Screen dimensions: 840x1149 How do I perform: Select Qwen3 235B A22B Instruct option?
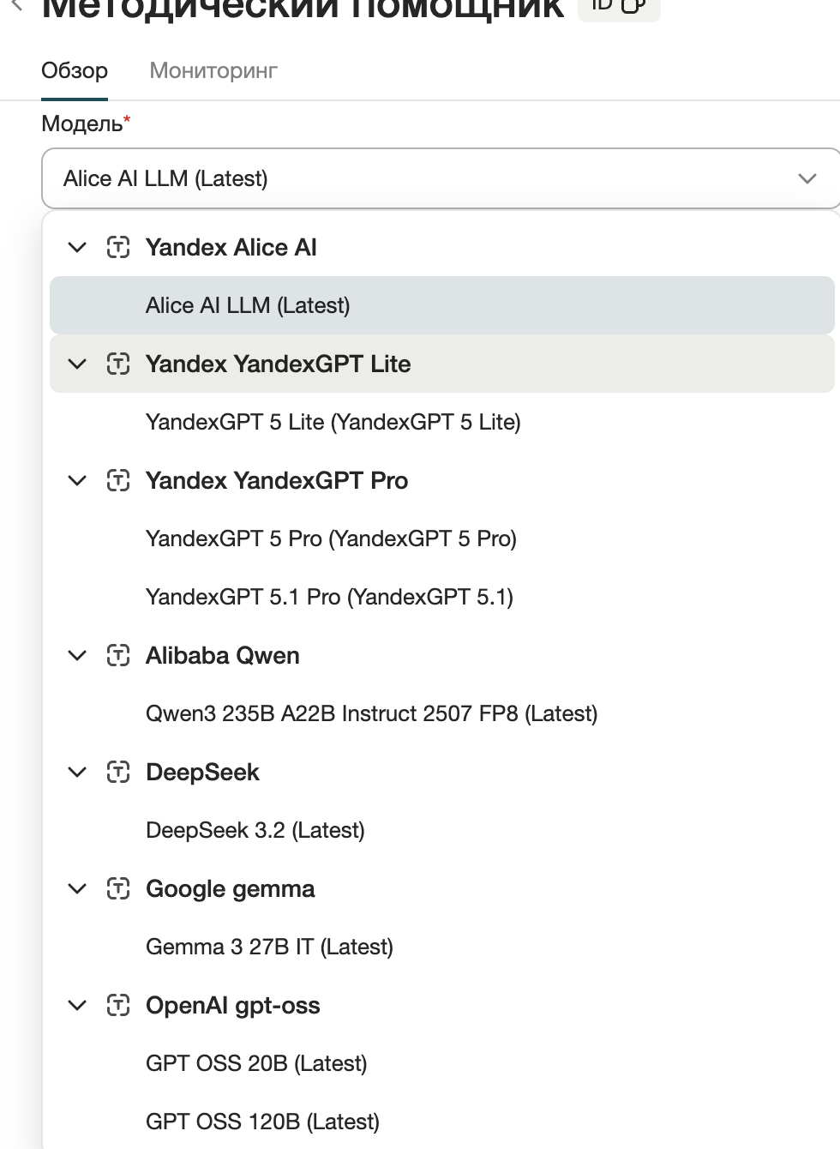pyautogui.click(x=442, y=713)
